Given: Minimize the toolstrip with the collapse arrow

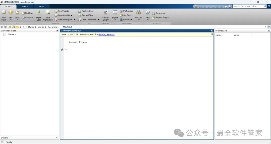Looking at the screenshot, I should [x=269, y=6].
